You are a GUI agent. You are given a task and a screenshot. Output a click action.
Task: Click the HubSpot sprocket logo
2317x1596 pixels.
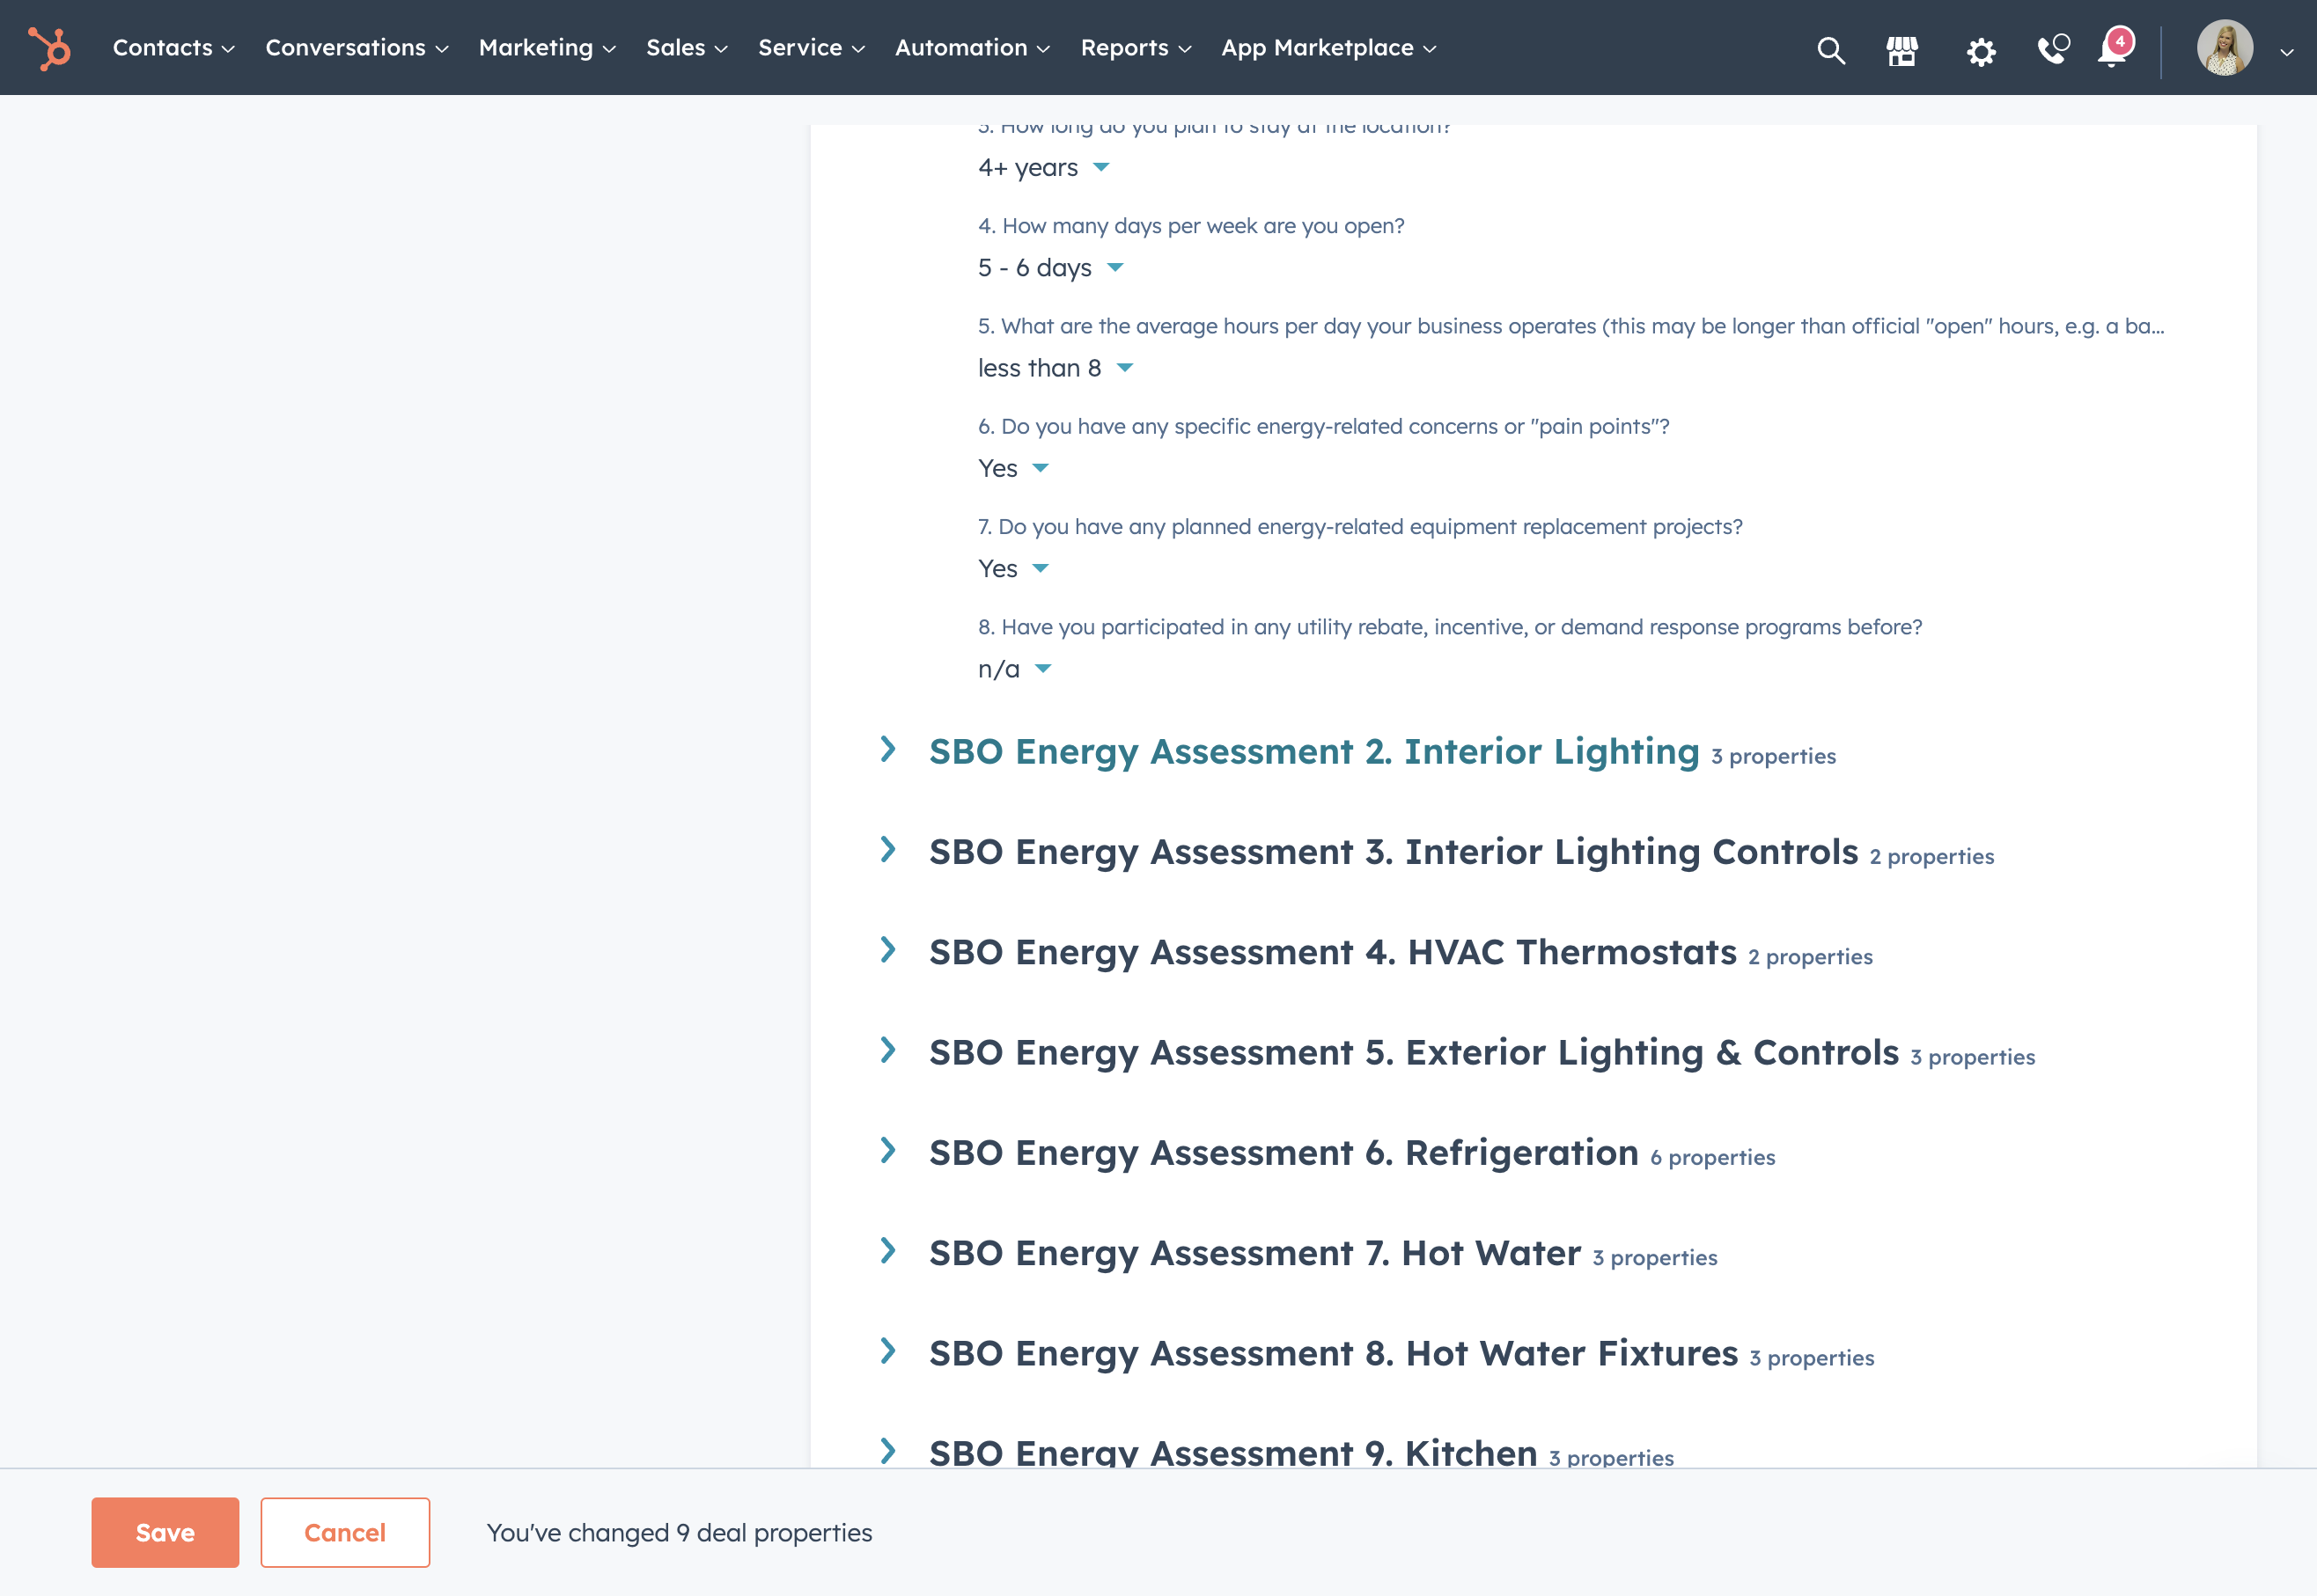pyautogui.click(x=49, y=48)
